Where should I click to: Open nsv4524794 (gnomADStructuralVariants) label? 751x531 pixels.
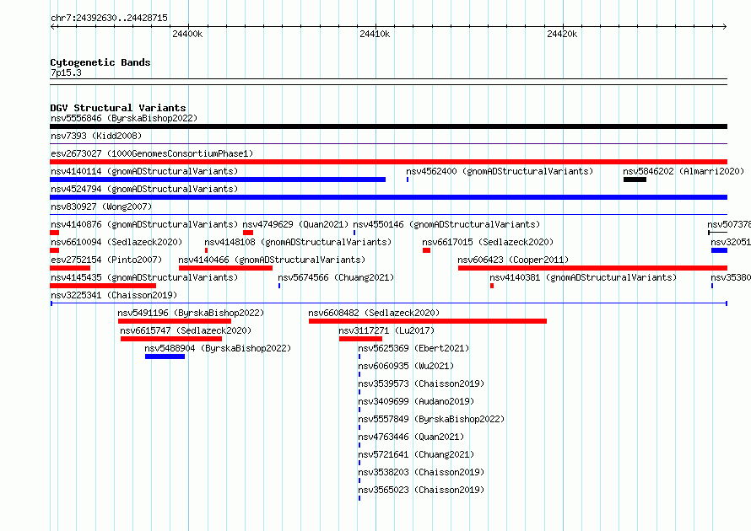point(144,189)
